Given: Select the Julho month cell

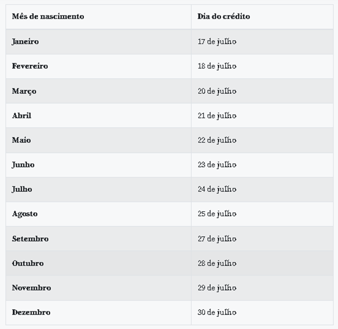Looking at the screenshot, I should tap(22, 189).
